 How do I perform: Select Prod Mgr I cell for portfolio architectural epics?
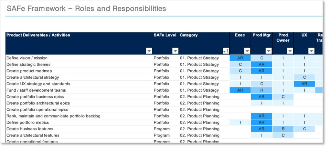(262, 103)
